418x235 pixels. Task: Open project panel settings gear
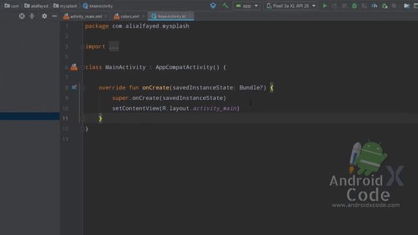44,16
